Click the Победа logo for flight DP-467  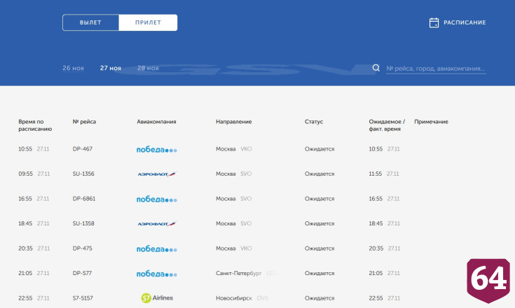(x=157, y=150)
